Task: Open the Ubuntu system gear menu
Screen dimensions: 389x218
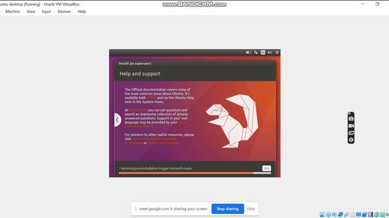Action: tap(277, 53)
